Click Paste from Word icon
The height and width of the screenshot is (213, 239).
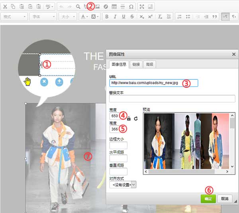[39, 6]
